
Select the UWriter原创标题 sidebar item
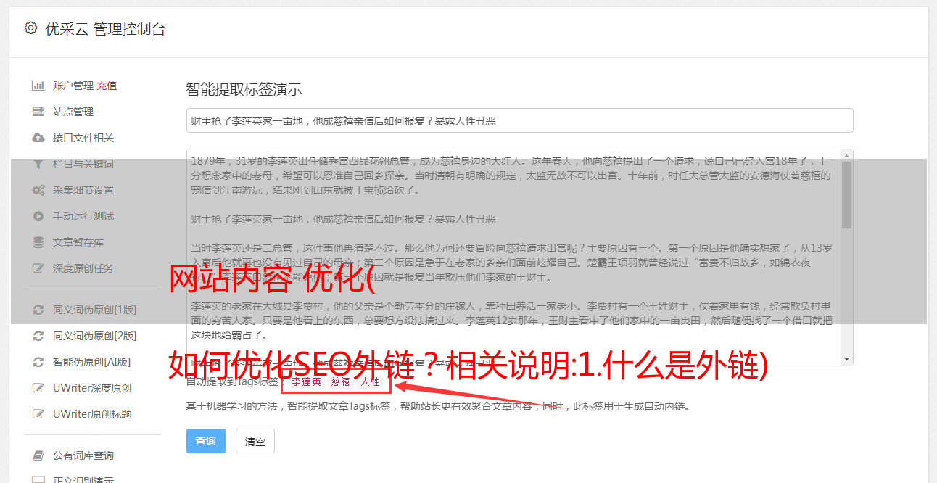[92, 414]
